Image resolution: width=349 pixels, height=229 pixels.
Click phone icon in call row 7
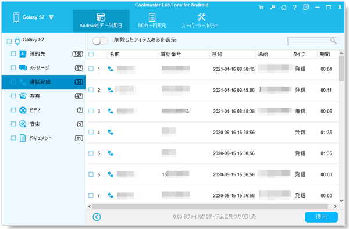tap(111, 195)
